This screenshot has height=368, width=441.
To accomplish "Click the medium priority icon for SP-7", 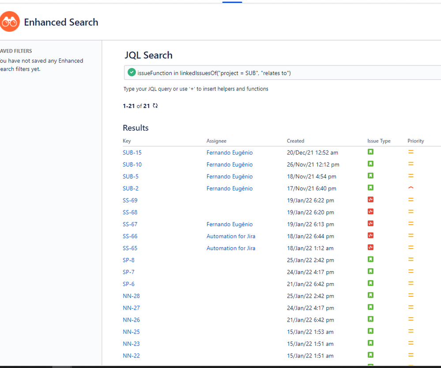I will click(x=411, y=271).
